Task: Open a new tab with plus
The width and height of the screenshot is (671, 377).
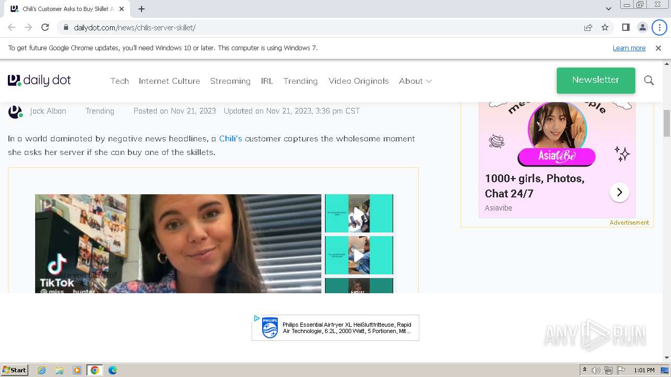Action: click(x=142, y=9)
